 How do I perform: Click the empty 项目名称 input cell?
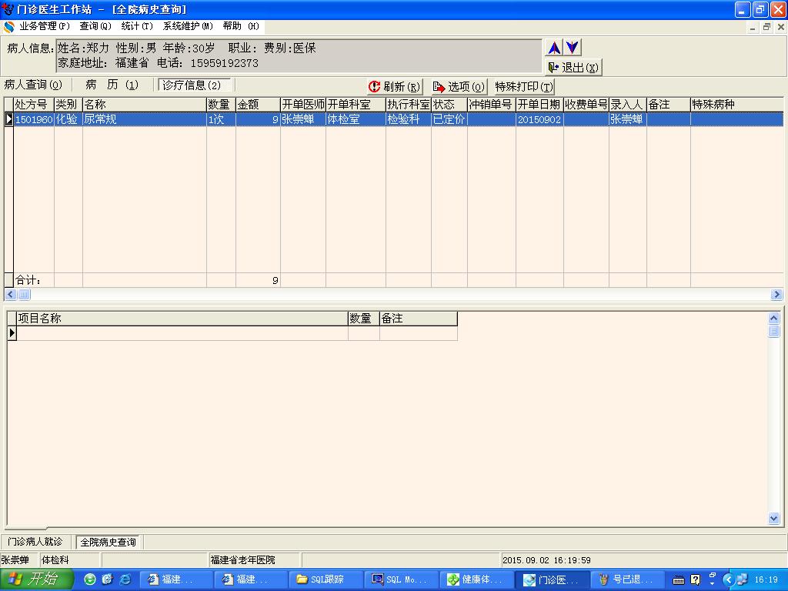(182, 333)
